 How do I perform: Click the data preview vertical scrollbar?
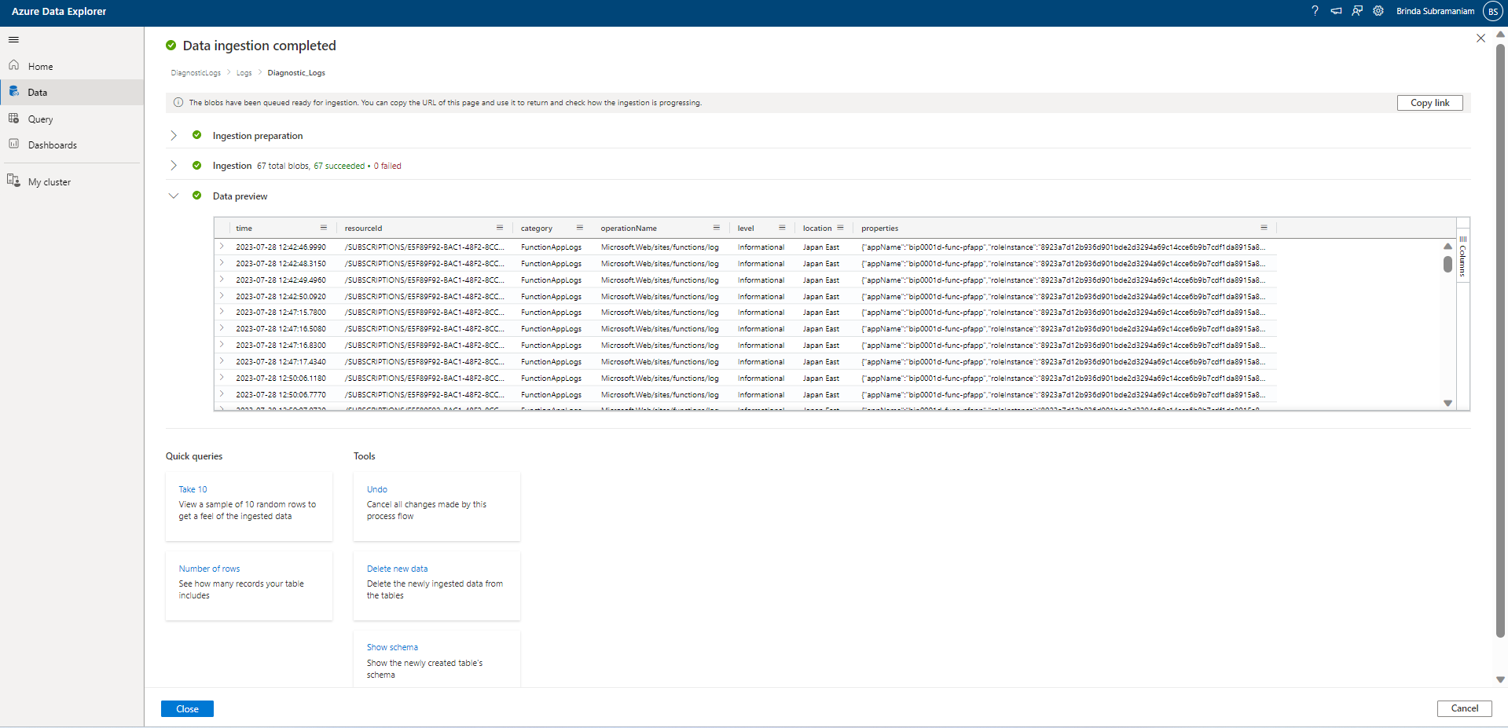[x=1448, y=265]
